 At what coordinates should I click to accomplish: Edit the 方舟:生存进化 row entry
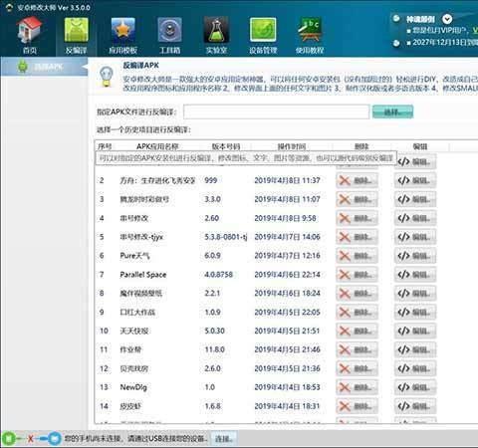[415, 180]
